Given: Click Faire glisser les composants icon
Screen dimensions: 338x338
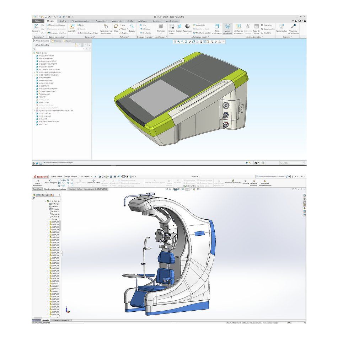Looking at the screenshot, I should click(x=106, y=26).
